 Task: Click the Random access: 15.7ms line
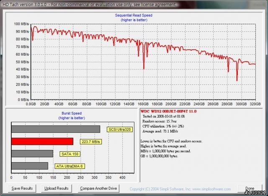coord(159,121)
